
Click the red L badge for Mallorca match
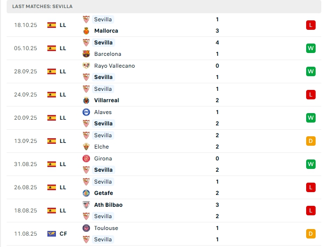(311, 25)
